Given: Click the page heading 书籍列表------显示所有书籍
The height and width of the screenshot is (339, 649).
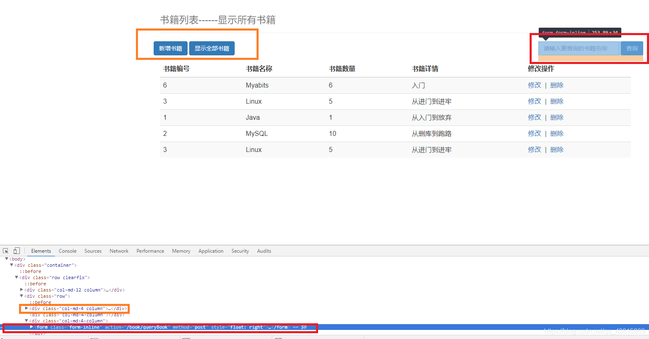Looking at the screenshot, I should 218,20.
